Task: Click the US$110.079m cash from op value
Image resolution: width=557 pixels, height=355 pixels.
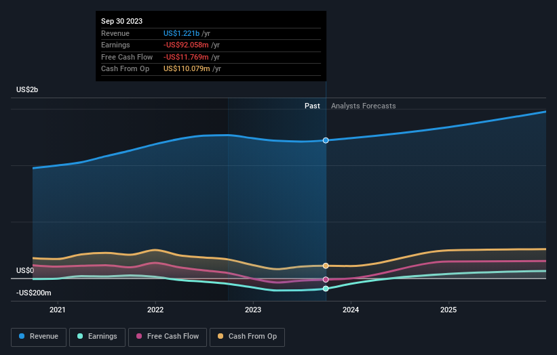Action: point(187,69)
